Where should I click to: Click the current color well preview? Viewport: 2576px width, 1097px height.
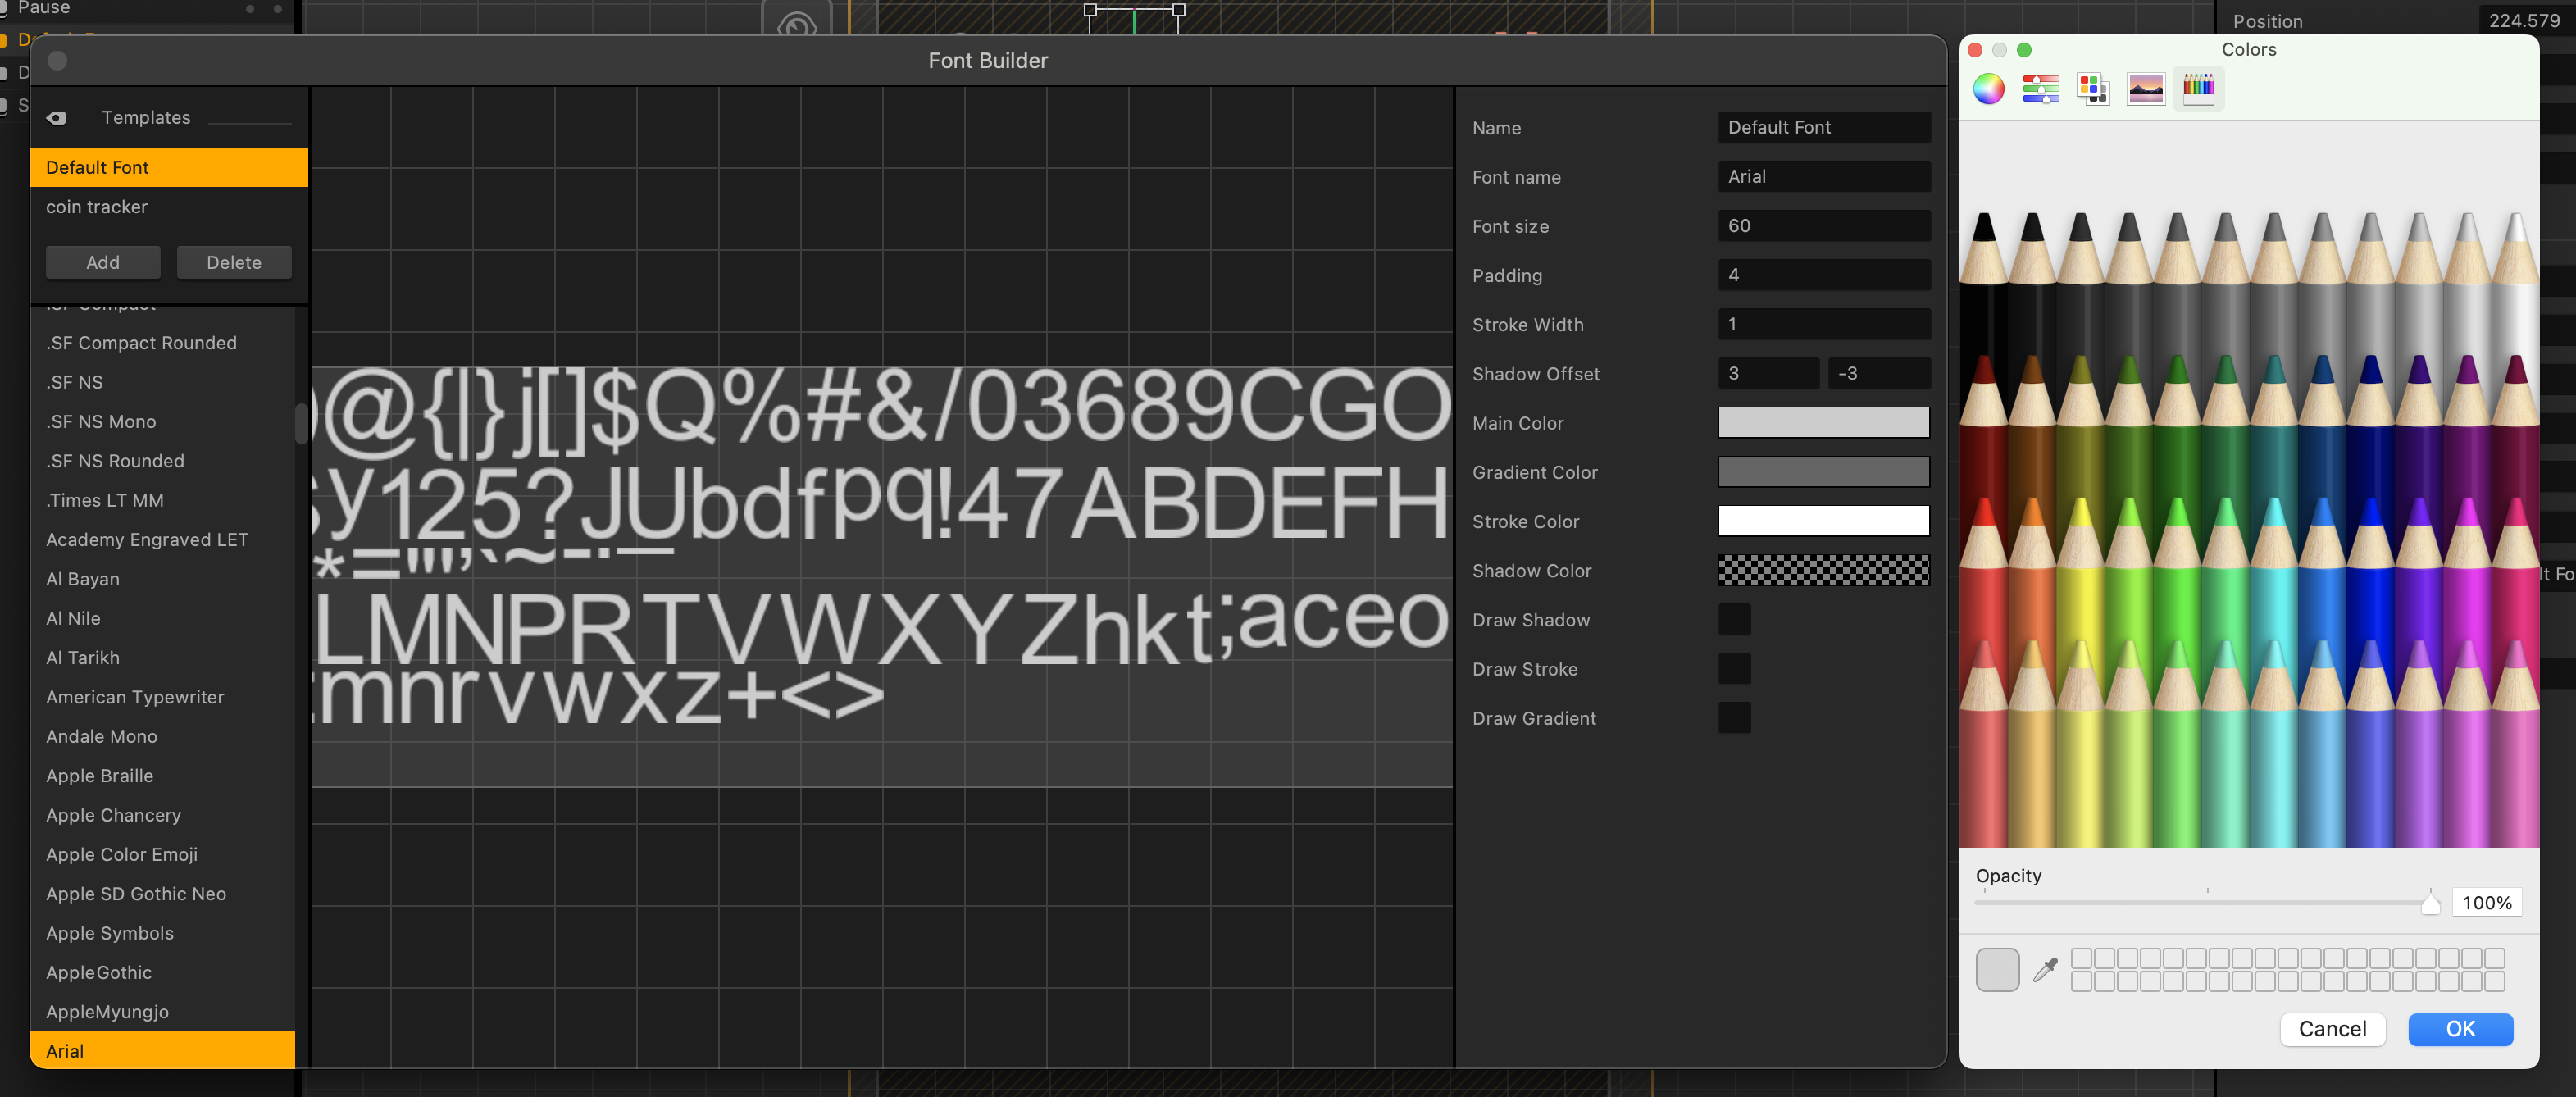[x=1997, y=970]
